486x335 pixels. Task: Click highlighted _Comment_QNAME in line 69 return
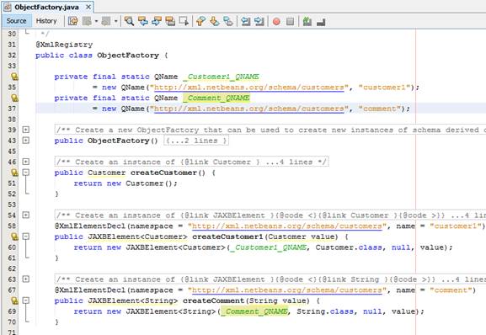[x=254, y=311]
